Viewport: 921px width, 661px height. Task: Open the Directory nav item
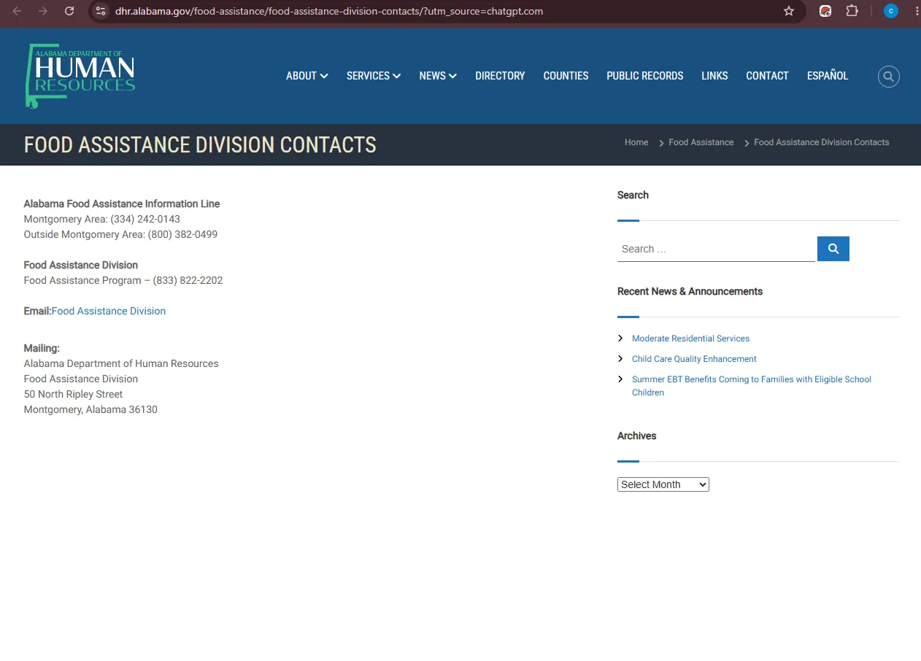pyautogui.click(x=500, y=76)
